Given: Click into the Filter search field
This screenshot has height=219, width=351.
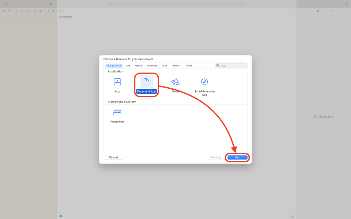Looking at the screenshot, I should pos(232,66).
